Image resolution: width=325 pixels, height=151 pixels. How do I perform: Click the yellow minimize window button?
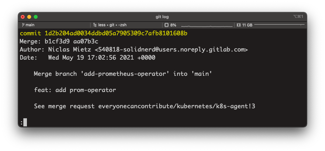pyautogui.click(x=29, y=17)
